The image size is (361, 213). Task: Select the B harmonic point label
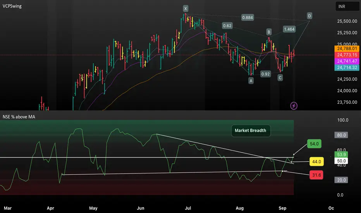click(269, 32)
